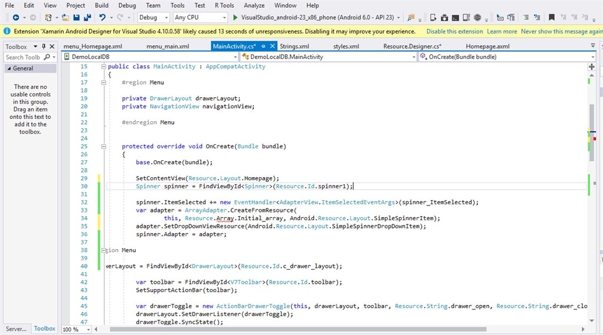Viewport: 603px width, 335px height.
Task: Collapse the General group in Toolbox
Action: click(x=9, y=68)
